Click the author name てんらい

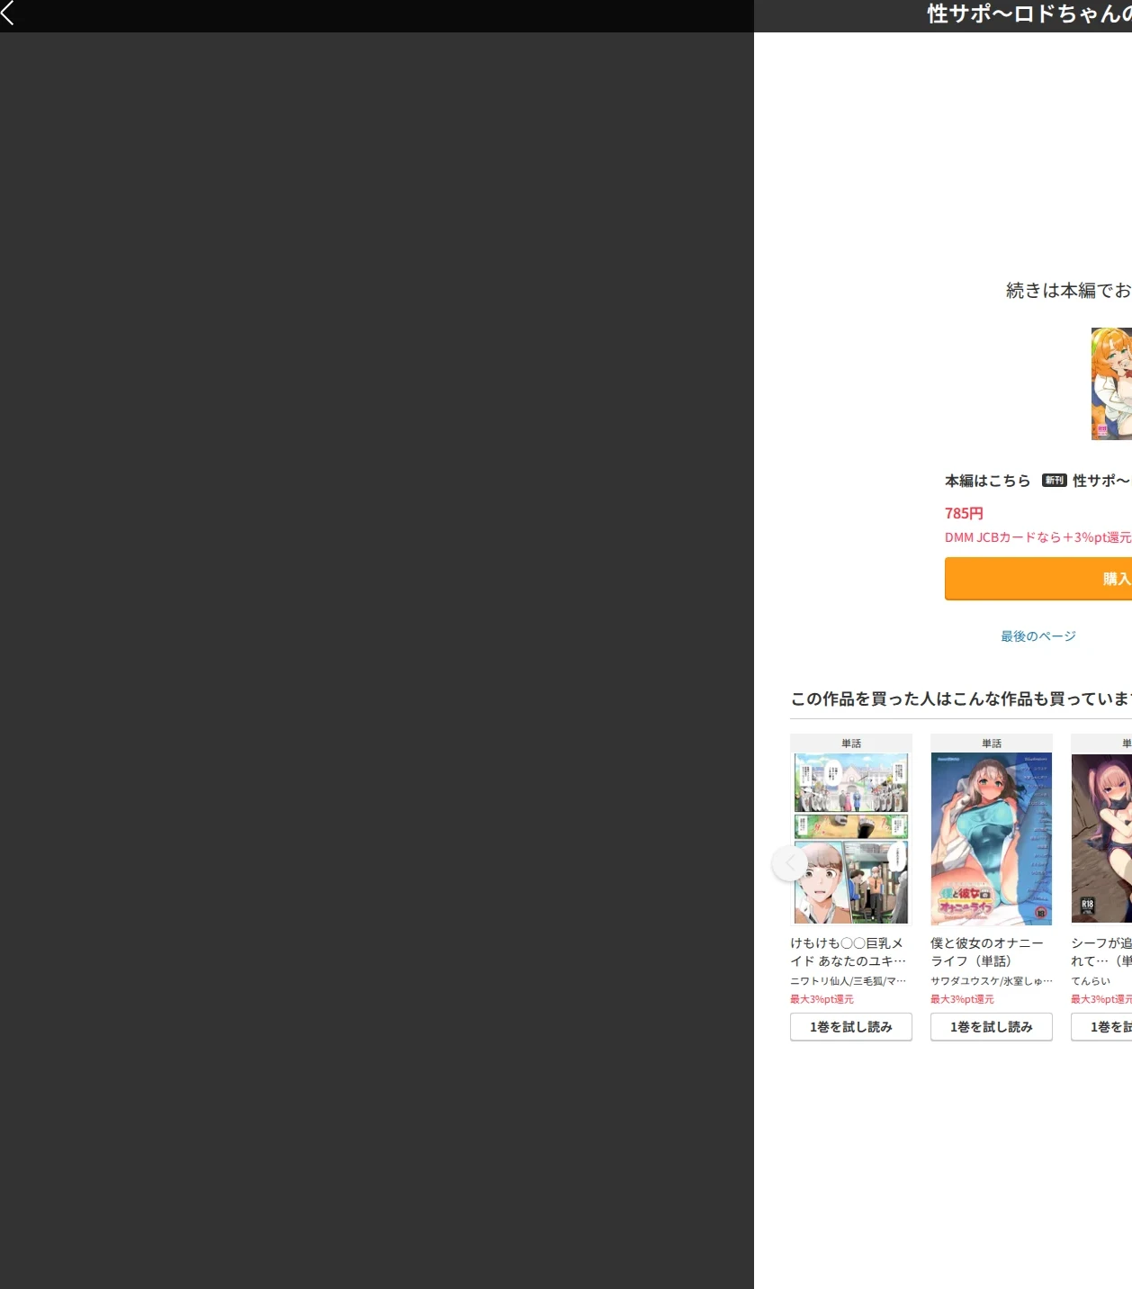[x=1091, y=981]
